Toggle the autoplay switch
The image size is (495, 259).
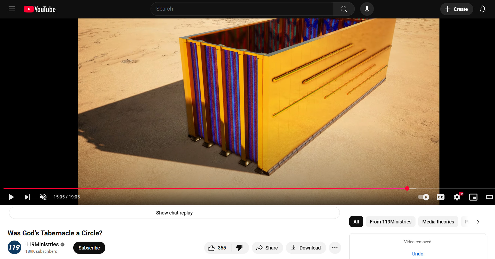[x=423, y=197]
